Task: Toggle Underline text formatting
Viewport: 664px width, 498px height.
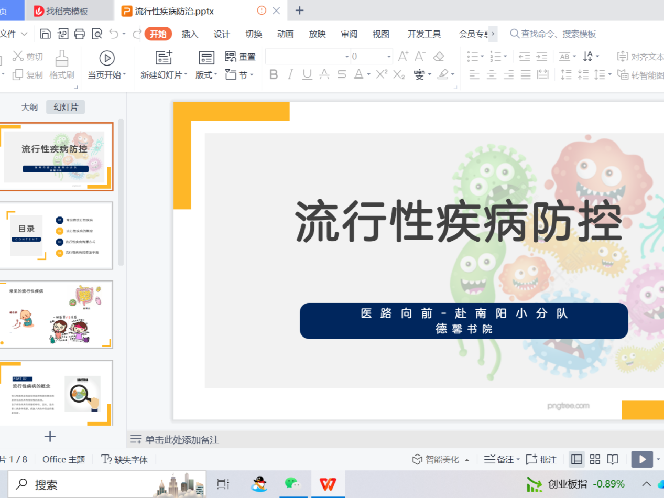Action: point(307,74)
